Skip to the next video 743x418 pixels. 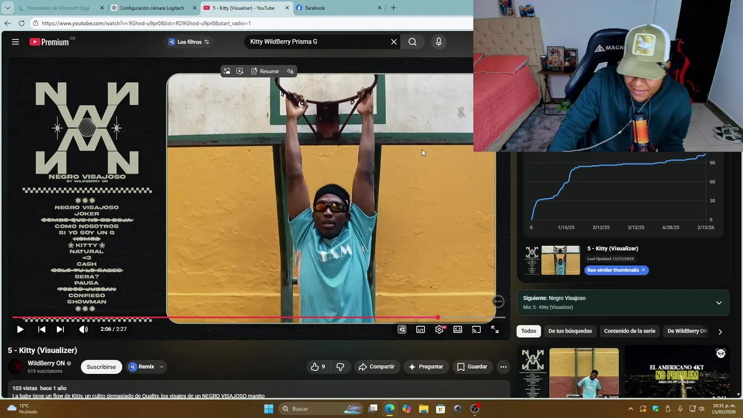pyautogui.click(x=60, y=329)
